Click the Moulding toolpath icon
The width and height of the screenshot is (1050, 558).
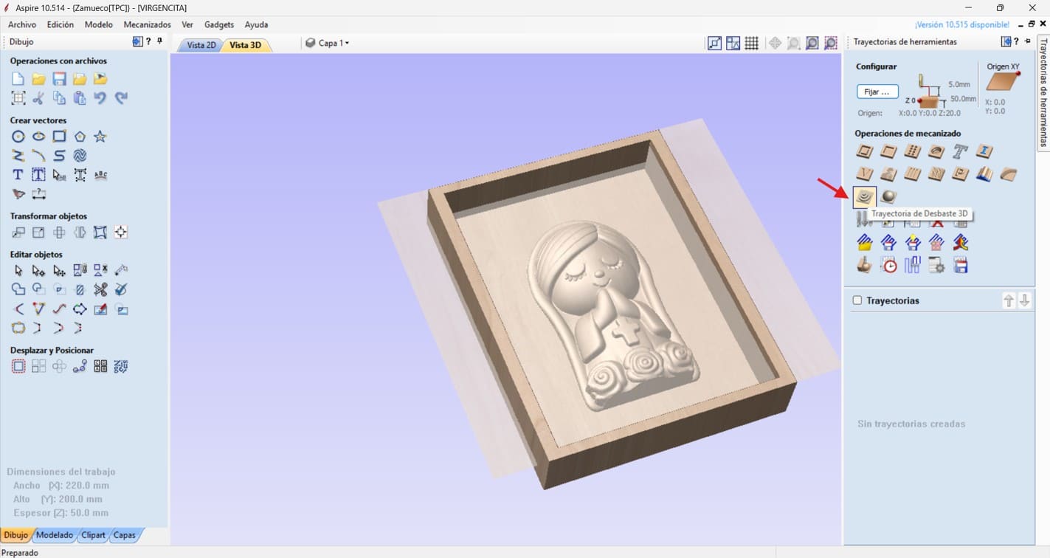[x=1009, y=174]
